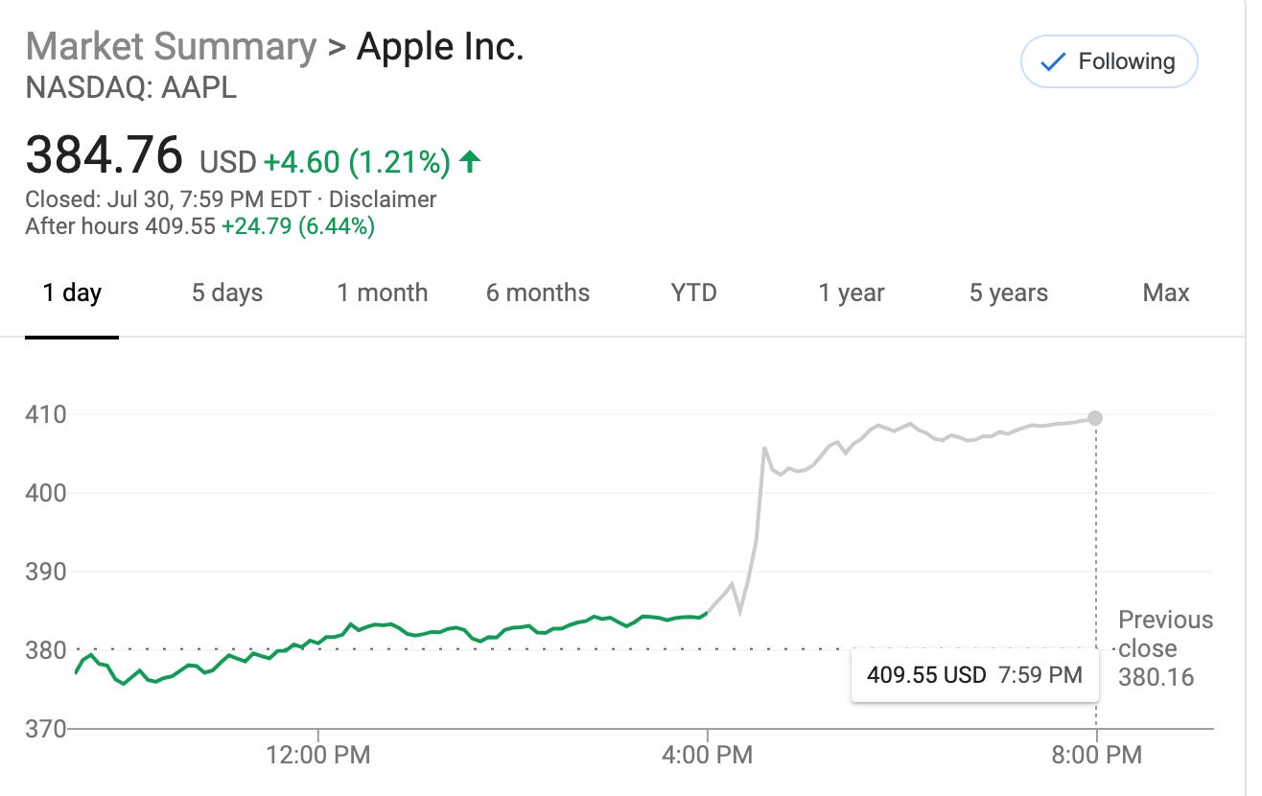Switch to the 1 month range
1262x796 pixels.
[x=382, y=293]
